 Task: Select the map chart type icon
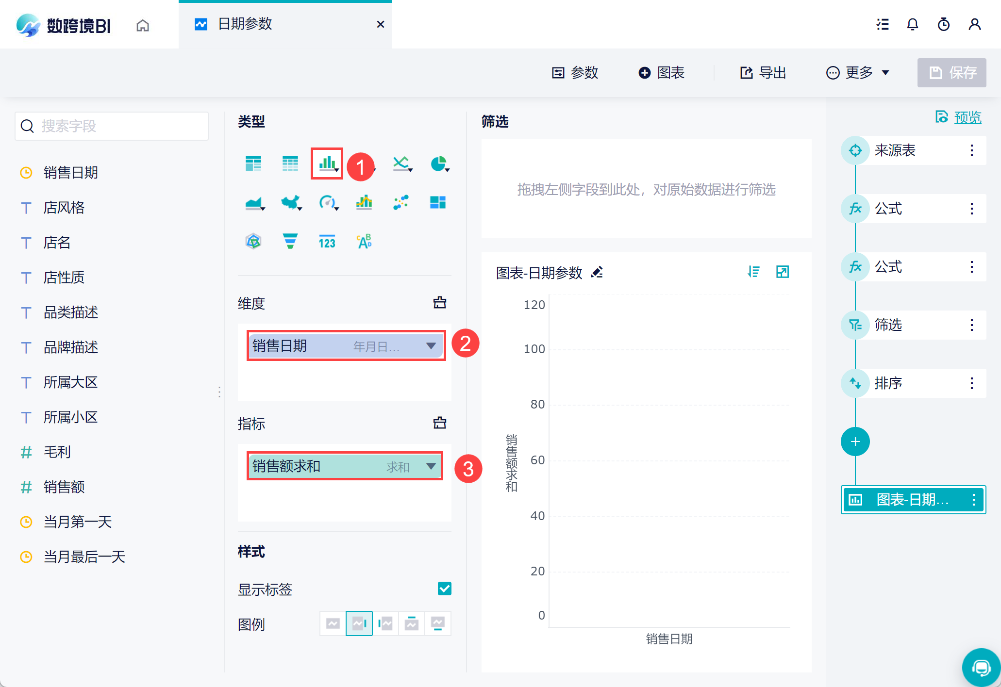point(290,202)
